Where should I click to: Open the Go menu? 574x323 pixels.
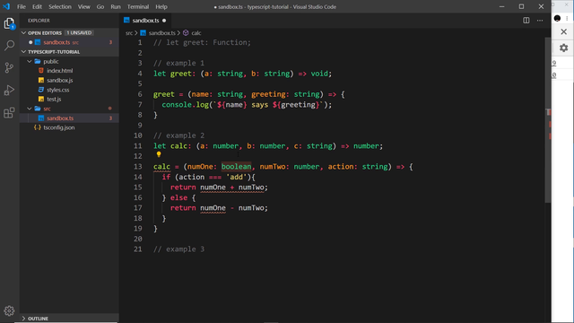[x=100, y=6]
